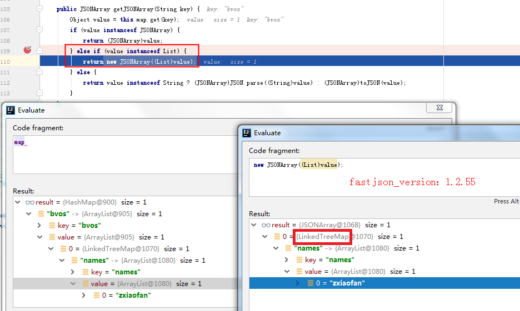Select the result = {HashMap@900} row
This screenshot has height=311, width=520.
(x=126, y=202)
